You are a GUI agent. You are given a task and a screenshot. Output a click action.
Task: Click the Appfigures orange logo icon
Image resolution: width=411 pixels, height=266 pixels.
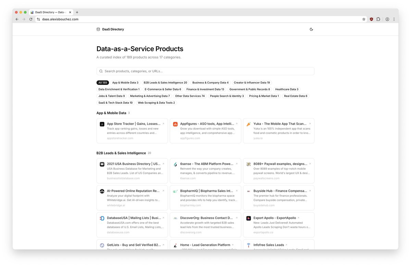175,124
